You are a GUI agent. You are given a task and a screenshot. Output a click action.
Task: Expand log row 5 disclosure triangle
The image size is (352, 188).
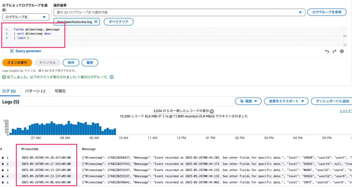click(3, 183)
